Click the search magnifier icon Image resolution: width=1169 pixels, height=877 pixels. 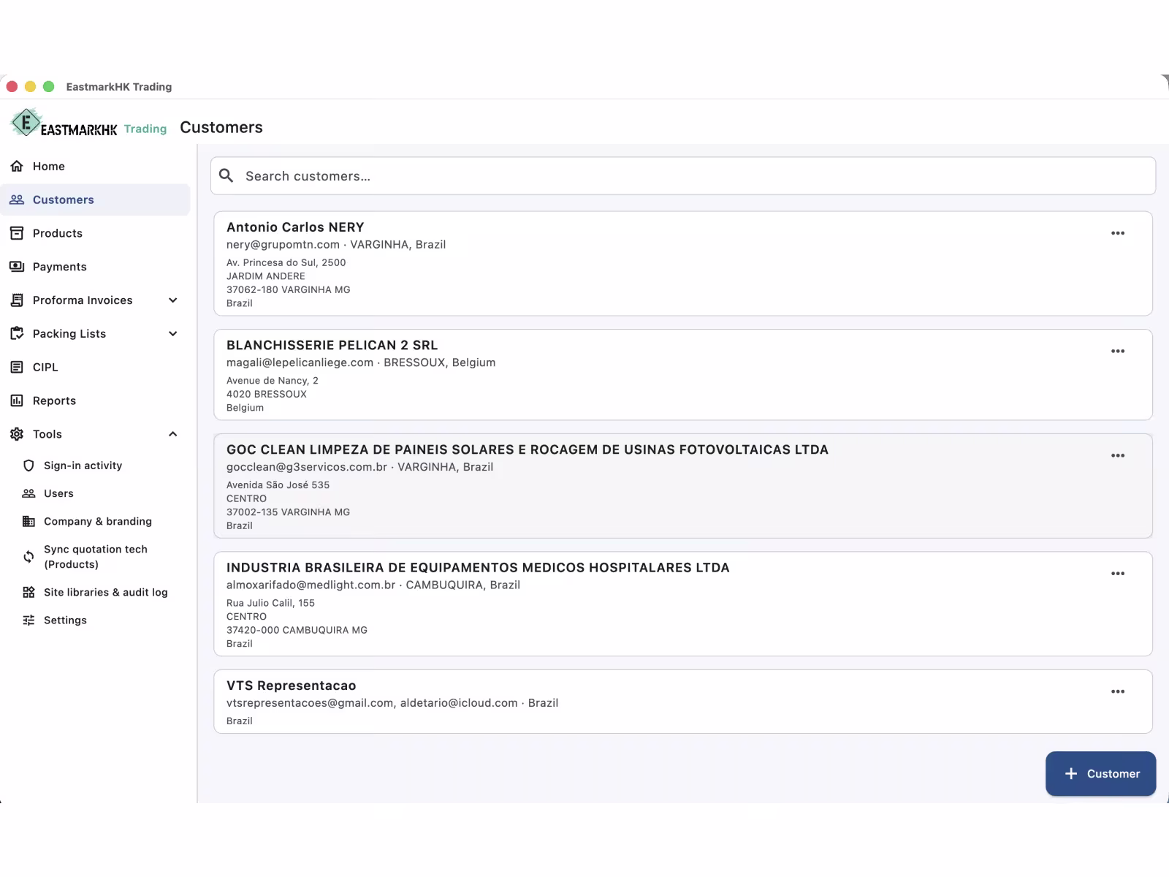click(x=226, y=175)
